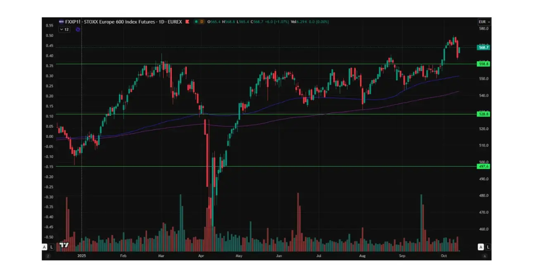The height and width of the screenshot is (277, 542).
Task: Click the STOXX 600 symbol logo icon
Action: pyautogui.click(x=61, y=21)
